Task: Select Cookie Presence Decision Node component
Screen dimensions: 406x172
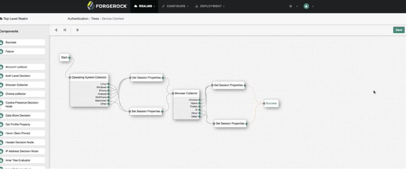Action: tap(22, 105)
